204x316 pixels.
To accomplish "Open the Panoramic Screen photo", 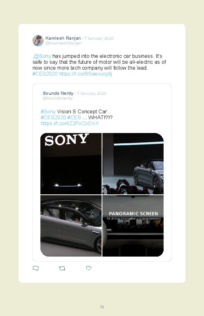I will (133, 226).
